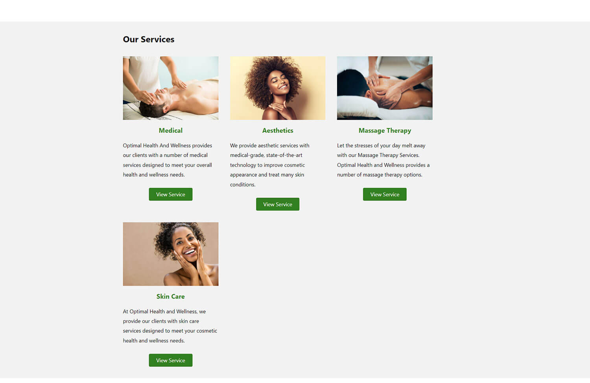Image resolution: width=590 pixels, height=383 pixels.
Task: Click the Skin Care description text
Action: [170, 326]
